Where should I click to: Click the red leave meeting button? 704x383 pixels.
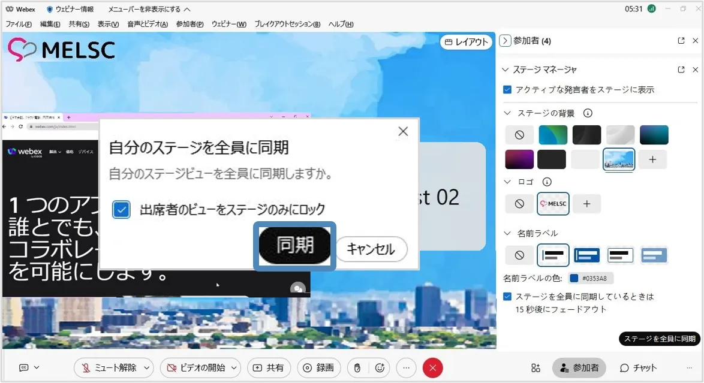(x=432, y=368)
